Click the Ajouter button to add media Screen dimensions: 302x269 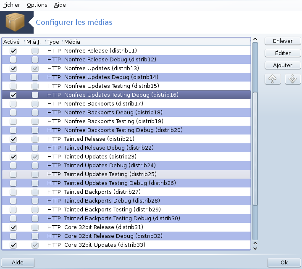[283, 66]
